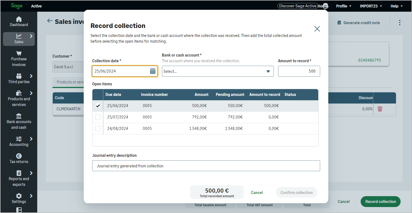Click Generate credit note
This screenshot has height=213, width=412.
[x=359, y=23]
